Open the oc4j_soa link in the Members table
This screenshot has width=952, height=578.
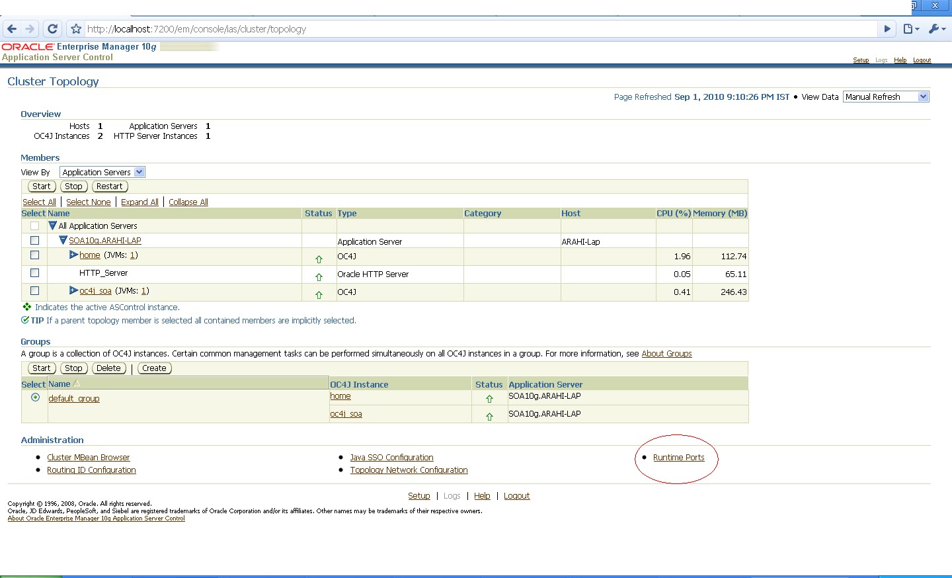click(x=96, y=291)
